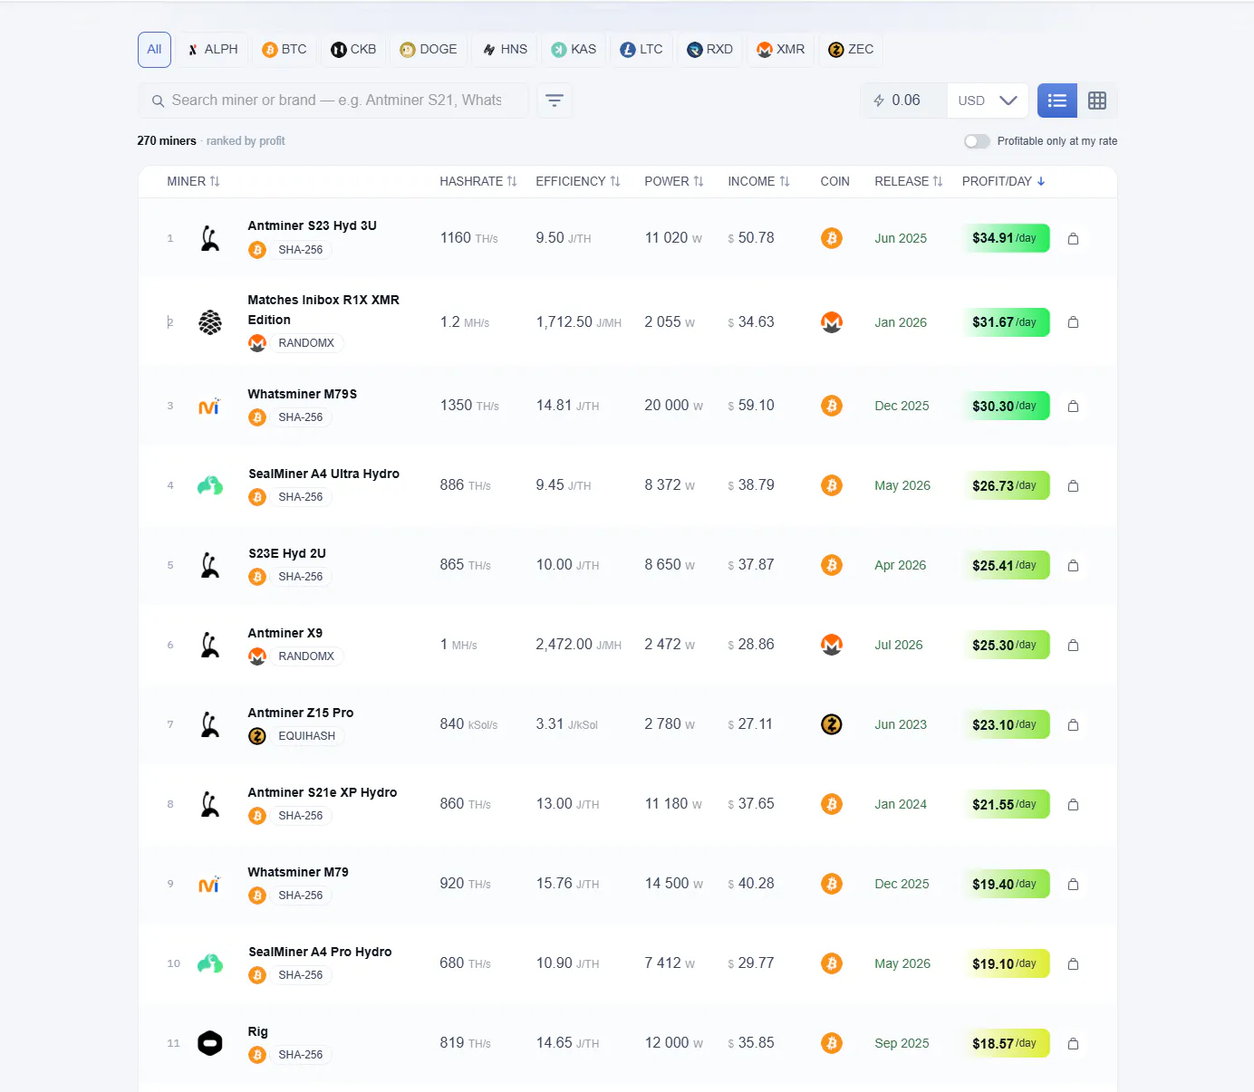Filter miners by DOGE coin

coord(429,50)
